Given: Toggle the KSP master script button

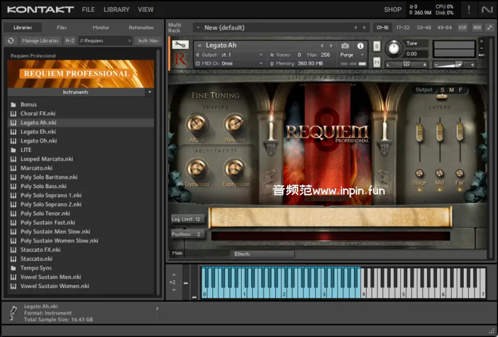Looking at the screenshot, I should pyautogui.click(x=463, y=28).
